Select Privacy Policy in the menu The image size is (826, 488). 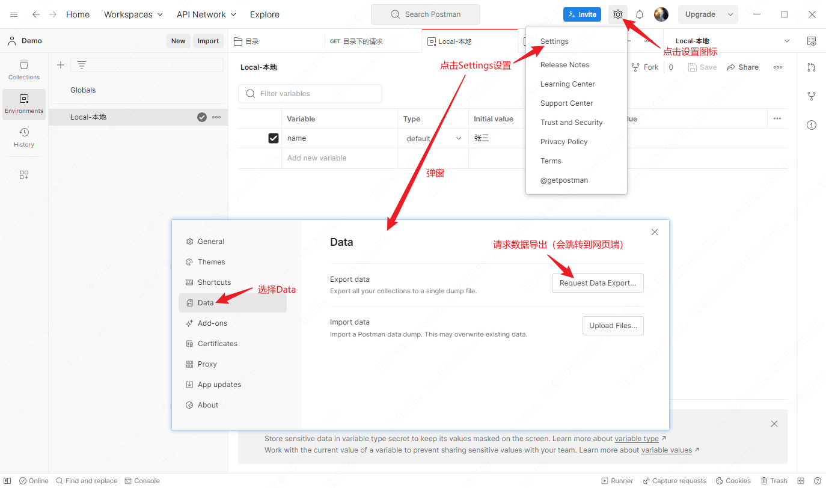click(564, 142)
